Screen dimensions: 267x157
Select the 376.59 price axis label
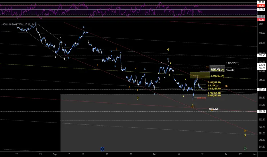262,68
